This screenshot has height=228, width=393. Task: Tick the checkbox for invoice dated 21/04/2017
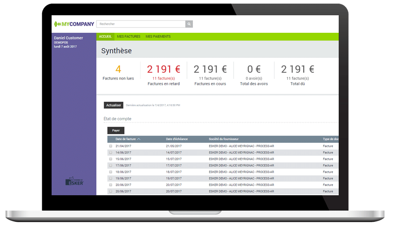point(111,146)
